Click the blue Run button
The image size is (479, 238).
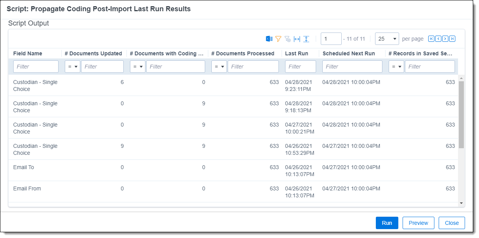pyautogui.click(x=387, y=223)
